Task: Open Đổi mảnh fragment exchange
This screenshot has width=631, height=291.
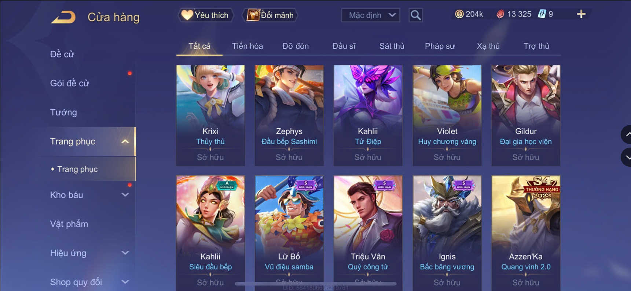Action: click(270, 15)
